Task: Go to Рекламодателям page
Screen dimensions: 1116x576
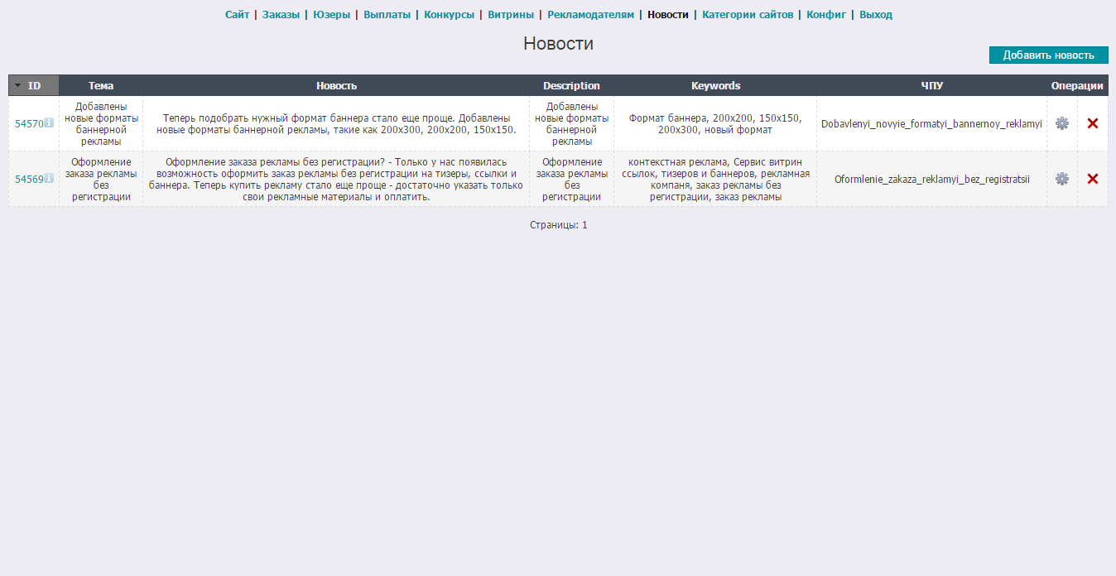Action: tap(590, 15)
